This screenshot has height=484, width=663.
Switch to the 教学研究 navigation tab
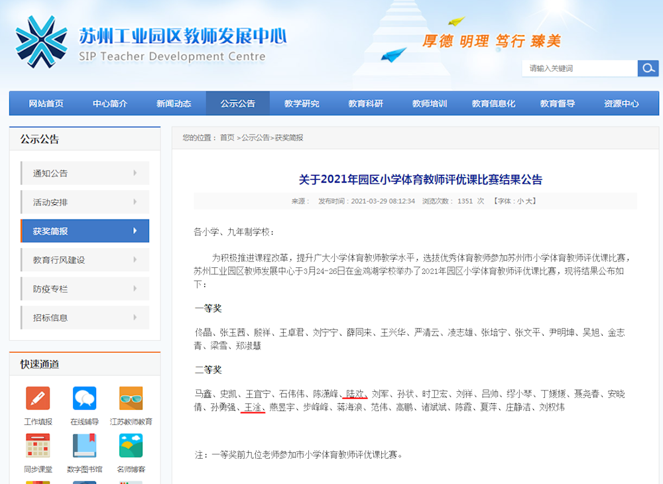[x=302, y=103]
